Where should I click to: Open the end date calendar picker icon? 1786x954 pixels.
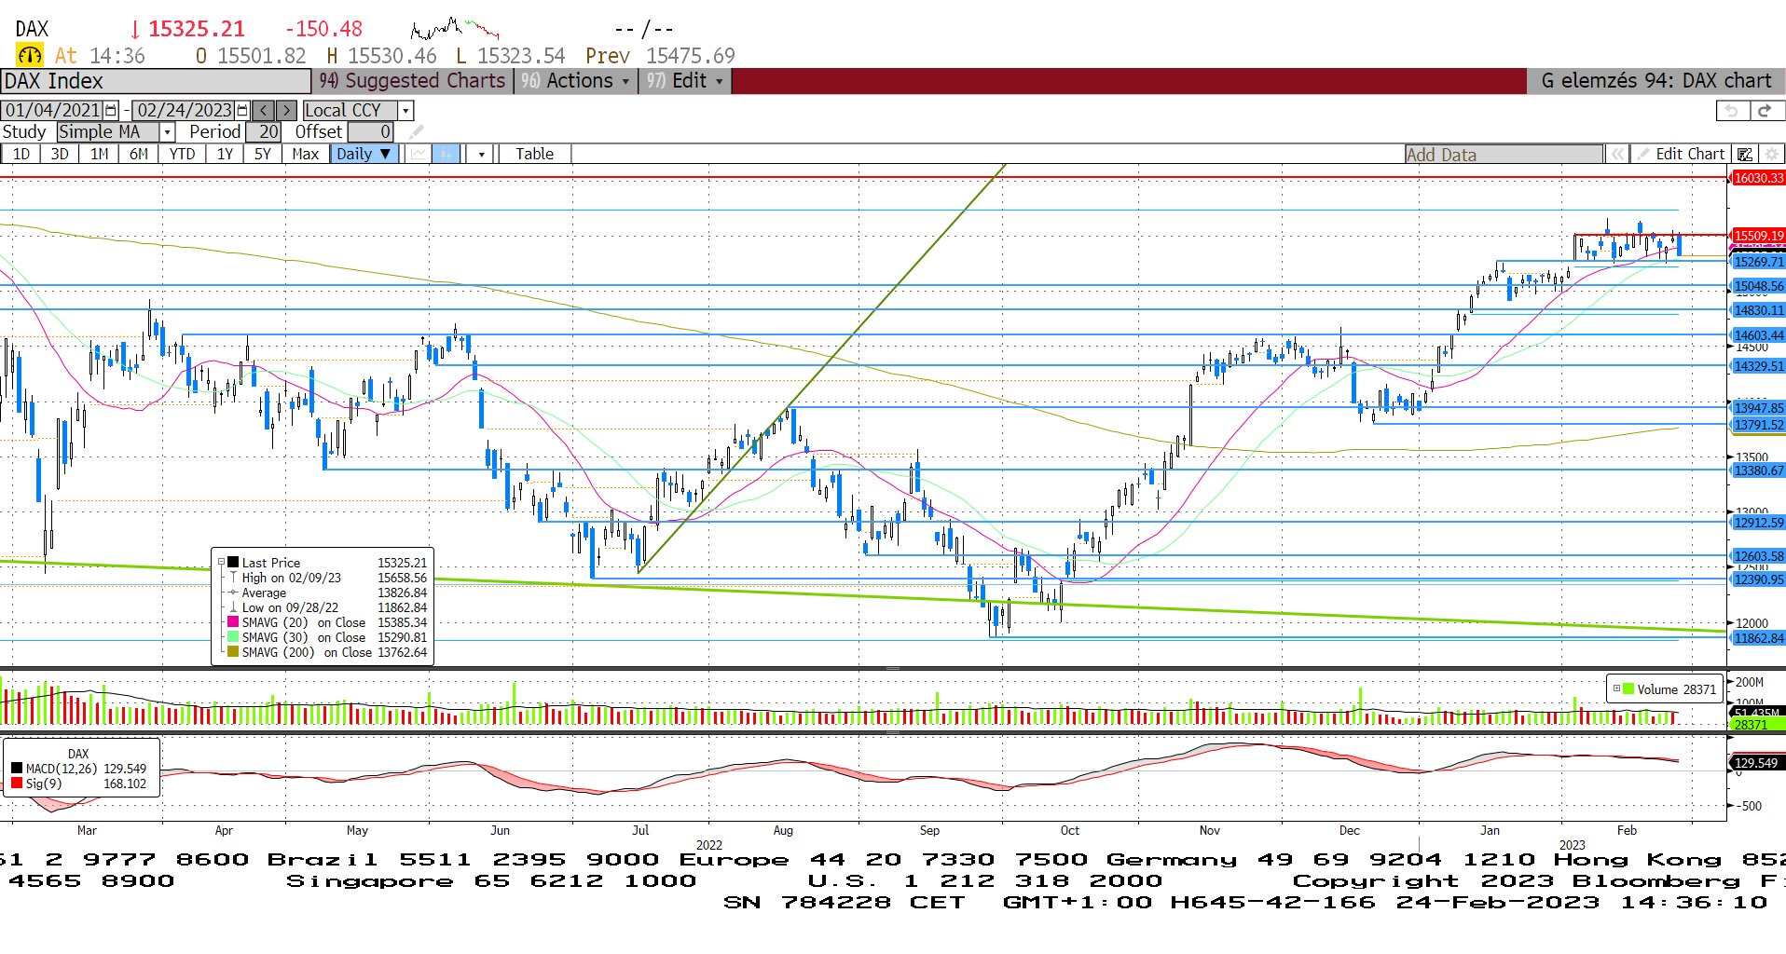pyautogui.click(x=242, y=110)
